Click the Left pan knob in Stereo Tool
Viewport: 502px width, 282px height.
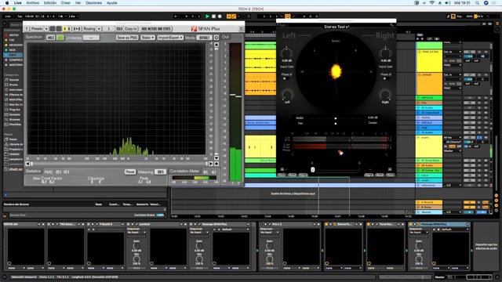pos(287,96)
